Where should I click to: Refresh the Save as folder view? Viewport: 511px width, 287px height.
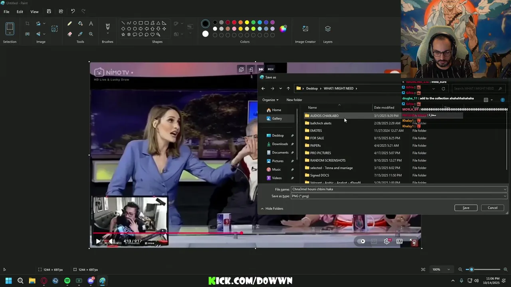click(443, 88)
